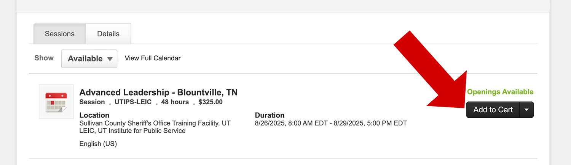Click the 48 hours text
Image resolution: width=571 pixels, height=165 pixels.
175,102
